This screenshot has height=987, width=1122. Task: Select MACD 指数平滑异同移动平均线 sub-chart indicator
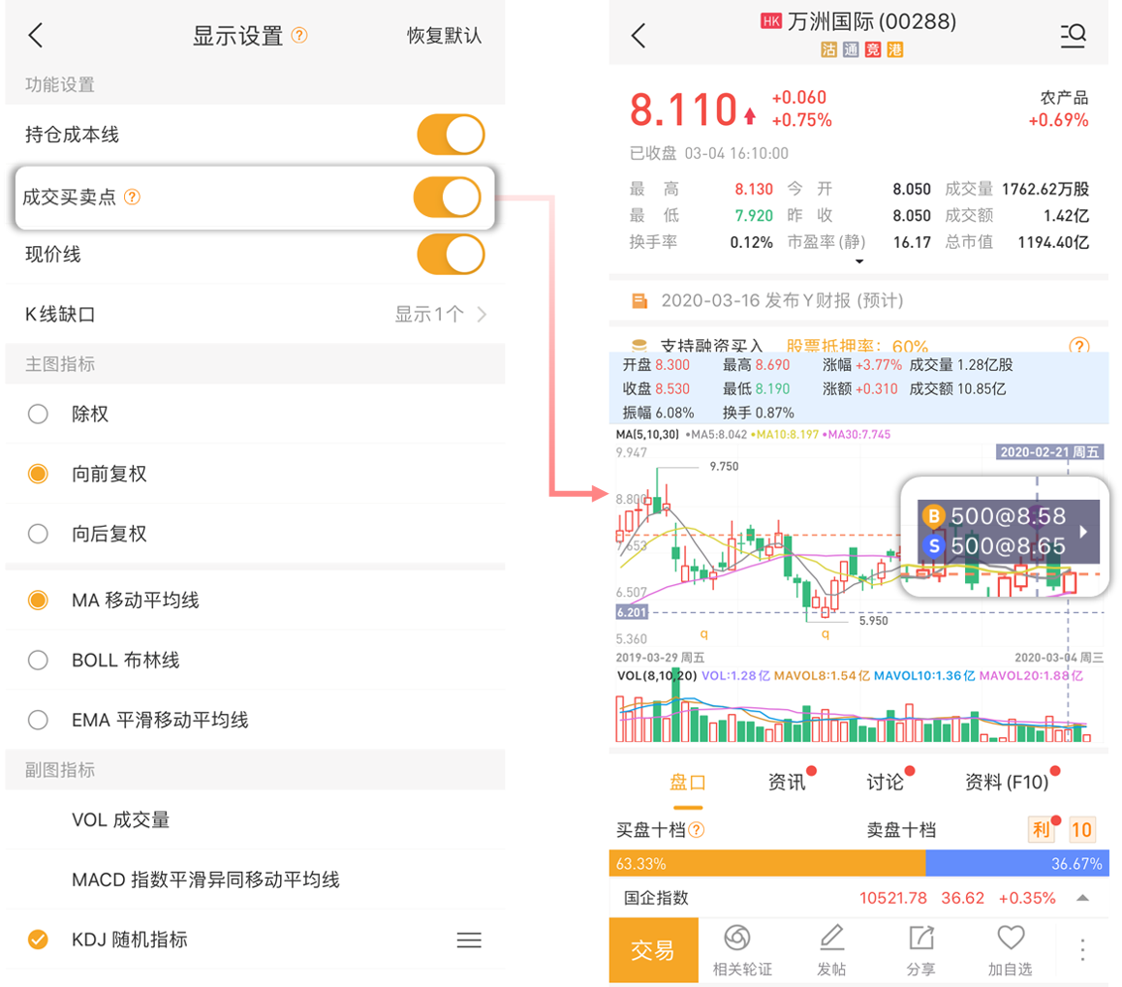coord(206,879)
